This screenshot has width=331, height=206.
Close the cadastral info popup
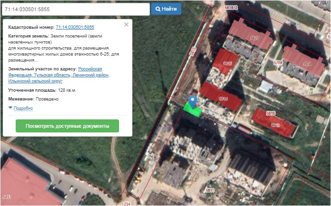126,25
